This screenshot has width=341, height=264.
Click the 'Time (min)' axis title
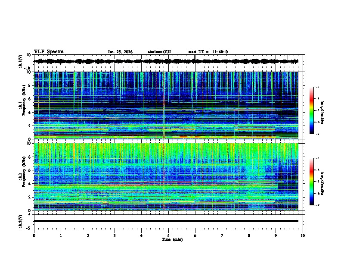click(x=172, y=239)
